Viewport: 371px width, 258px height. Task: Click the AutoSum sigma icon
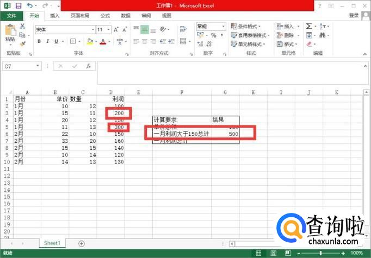pos(309,26)
